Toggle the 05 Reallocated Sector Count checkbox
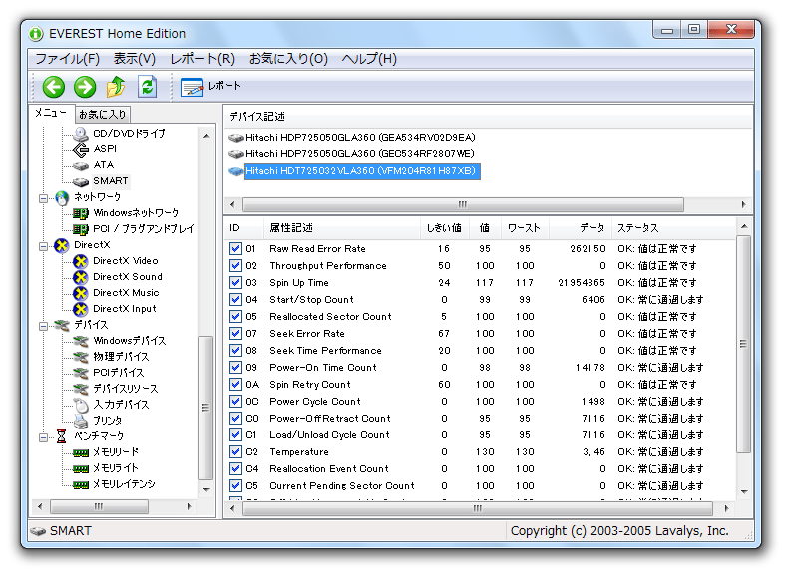The width and height of the screenshot is (785, 571). pos(235,317)
